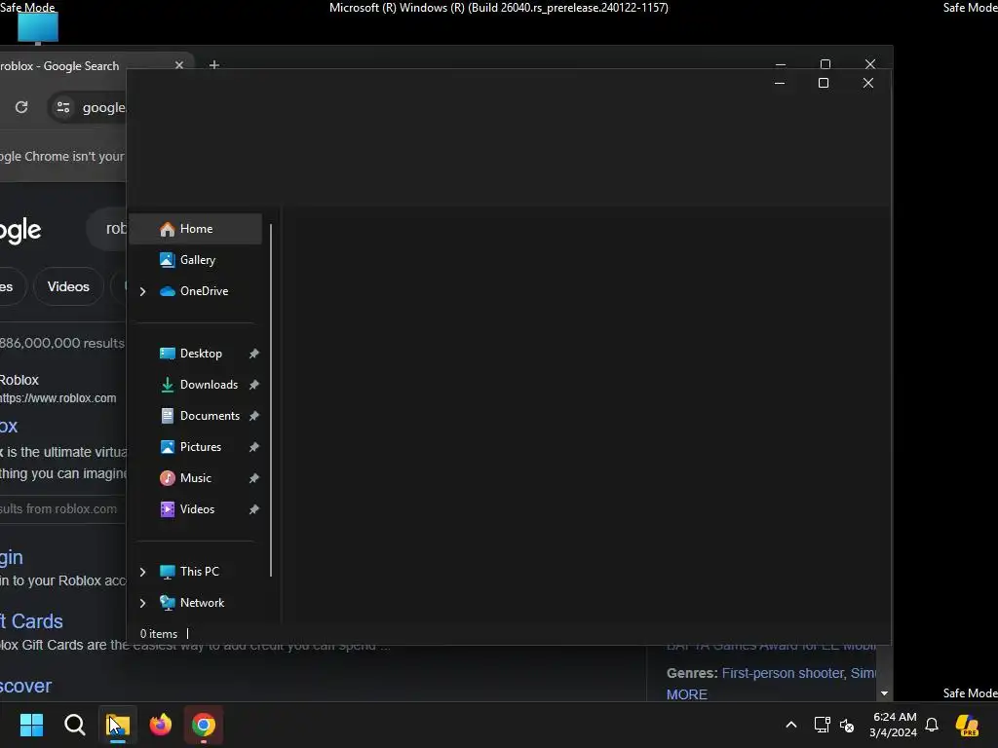
Task: Click the MORE link in Chrome side panel
Action: tap(687, 694)
